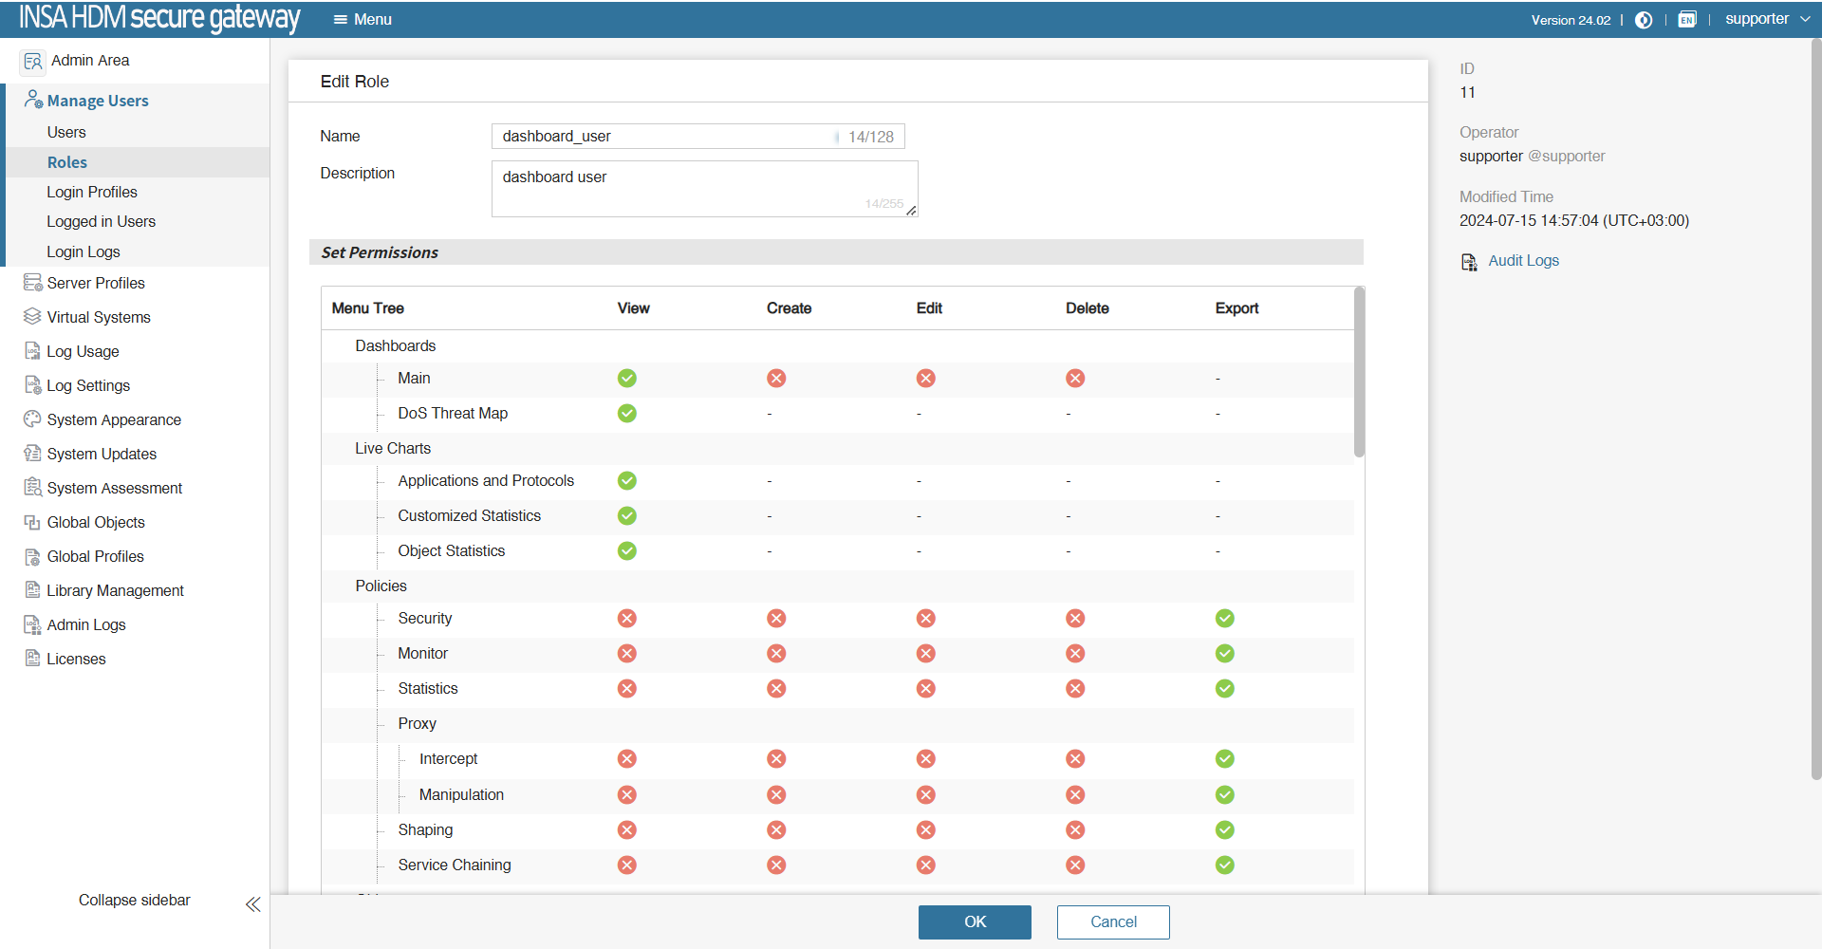
Task: Toggle the theme contrast icon in header
Action: [1644, 20]
